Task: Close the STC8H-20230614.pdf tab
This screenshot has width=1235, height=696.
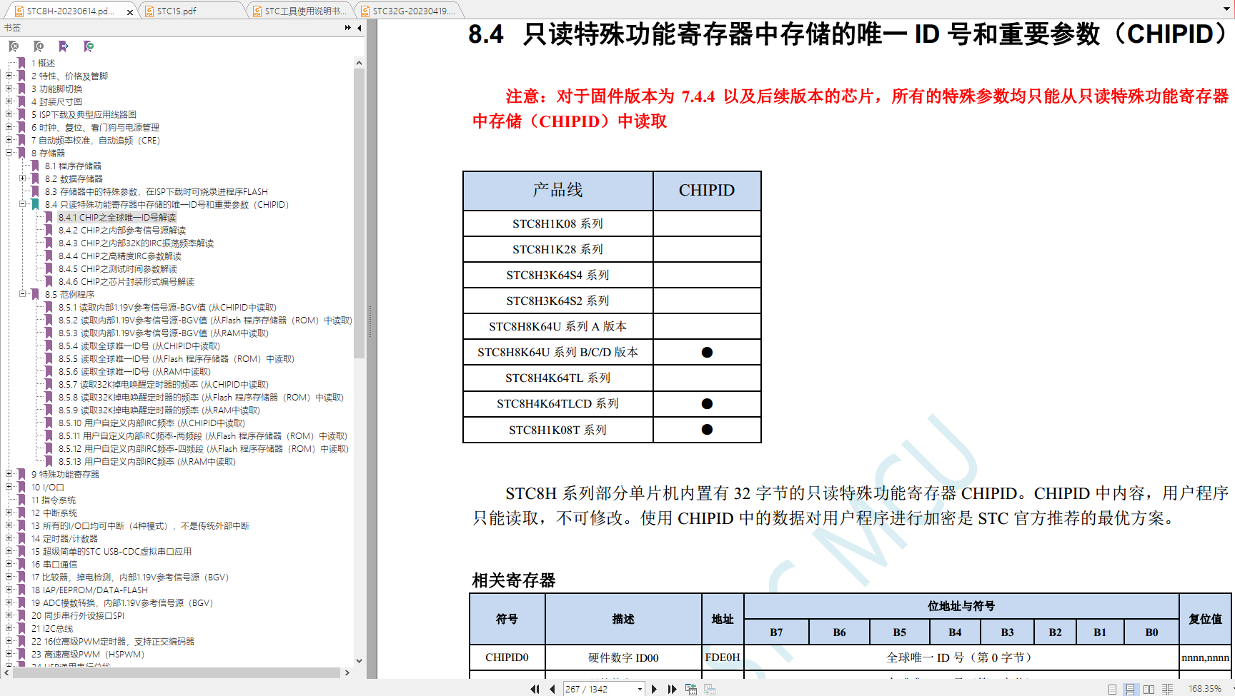Action: 129,11
